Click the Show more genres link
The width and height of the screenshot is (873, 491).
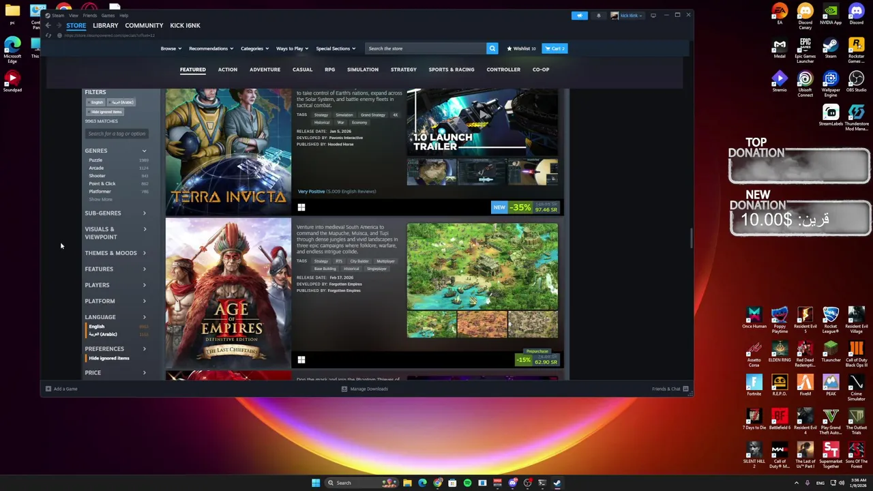[x=100, y=199]
